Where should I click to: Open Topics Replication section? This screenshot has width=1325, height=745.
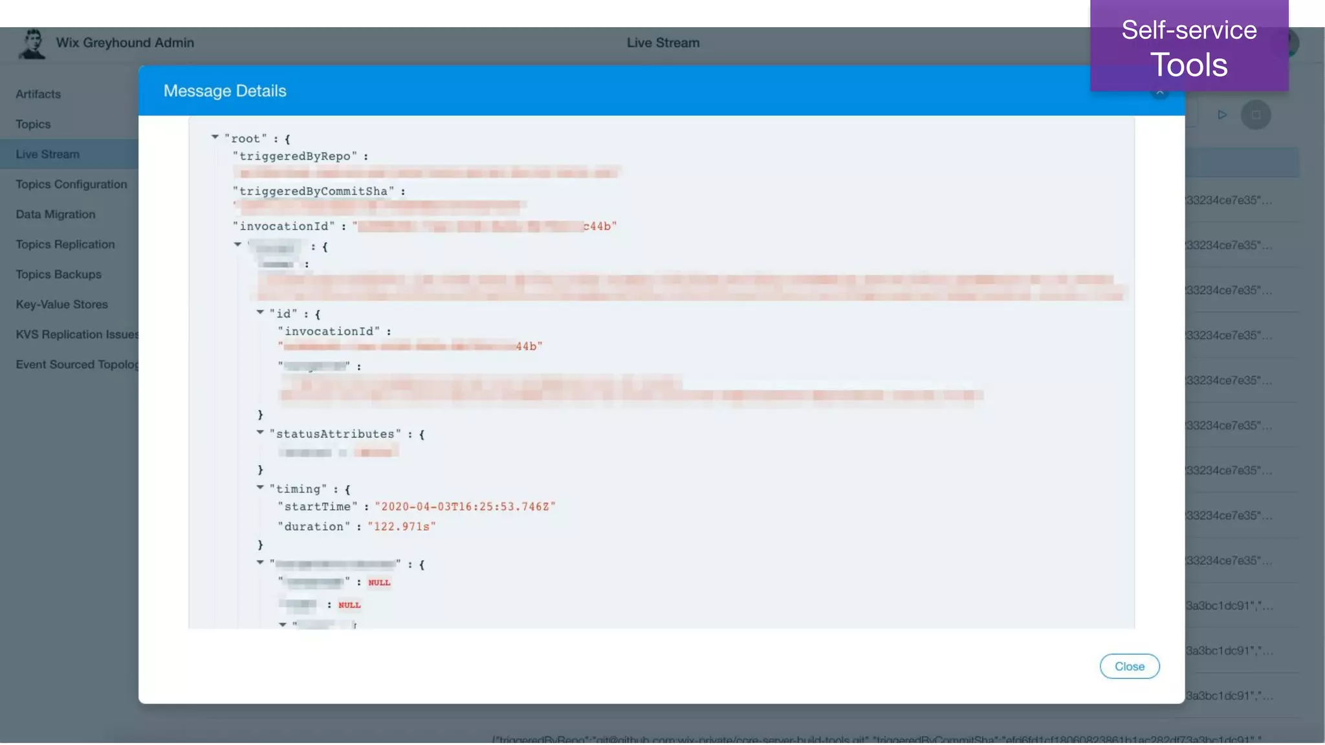click(65, 244)
